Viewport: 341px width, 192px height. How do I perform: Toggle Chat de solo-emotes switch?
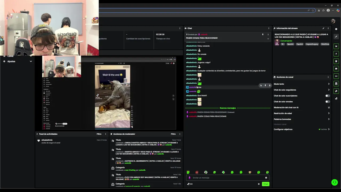pos(327,102)
